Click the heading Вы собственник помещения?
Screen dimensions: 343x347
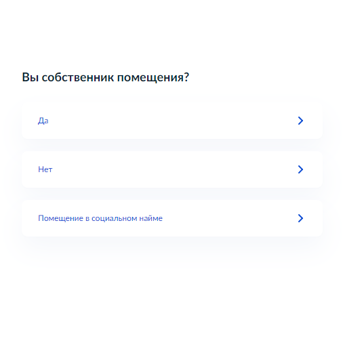coord(105,77)
